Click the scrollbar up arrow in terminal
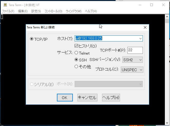The width and height of the screenshot is (170, 126). [x=167, y=17]
